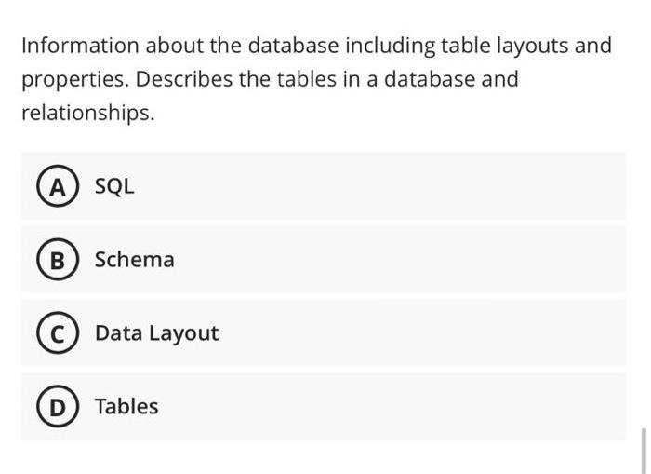The width and height of the screenshot is (651, 474).
Task: Click blank space above the question text
Action: tap(324, 15)
